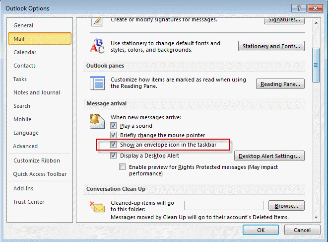The width and height of the screenshot is (328, 242).
Task: Click the bell and envelope message arrival icon
Action: pos(97,121)
